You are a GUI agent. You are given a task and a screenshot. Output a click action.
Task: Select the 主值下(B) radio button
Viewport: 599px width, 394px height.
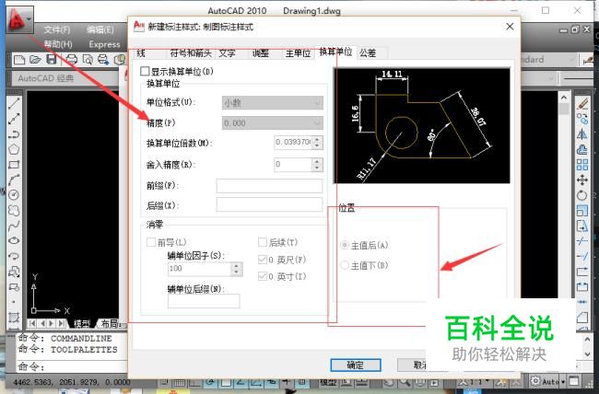click(x=345, y=265)
